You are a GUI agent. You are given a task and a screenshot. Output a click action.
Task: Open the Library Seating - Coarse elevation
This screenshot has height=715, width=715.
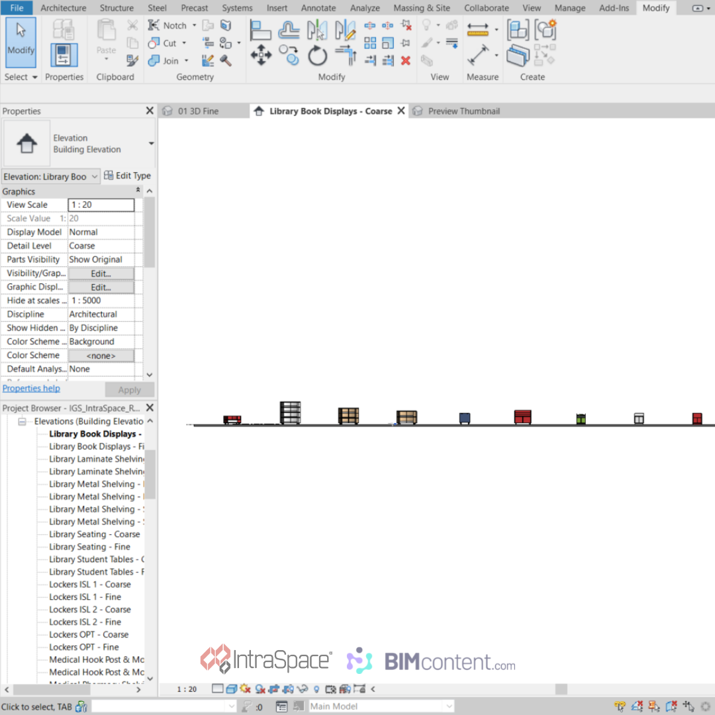[x=95, y=534]
